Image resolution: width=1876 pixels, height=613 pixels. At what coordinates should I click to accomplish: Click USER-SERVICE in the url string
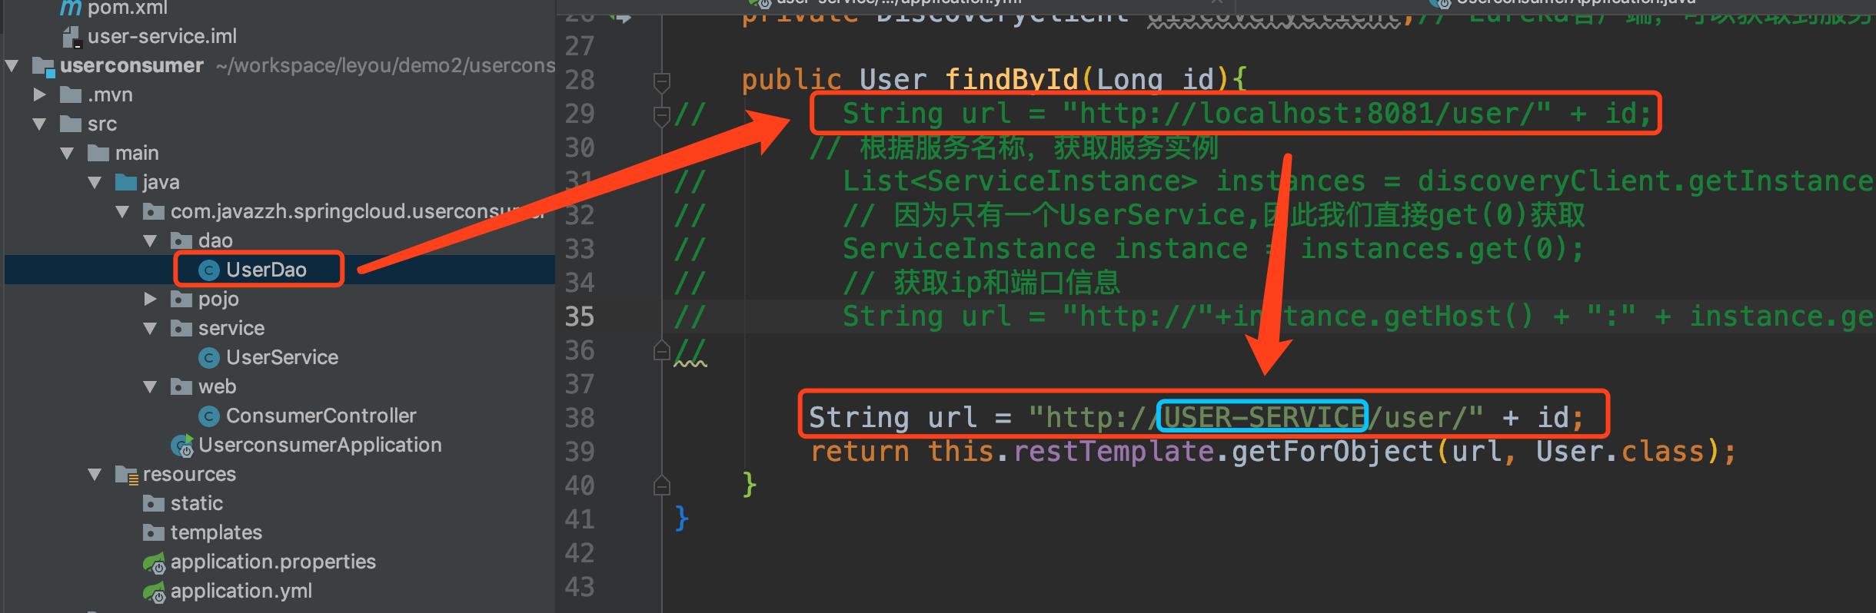click(1263, 417)
